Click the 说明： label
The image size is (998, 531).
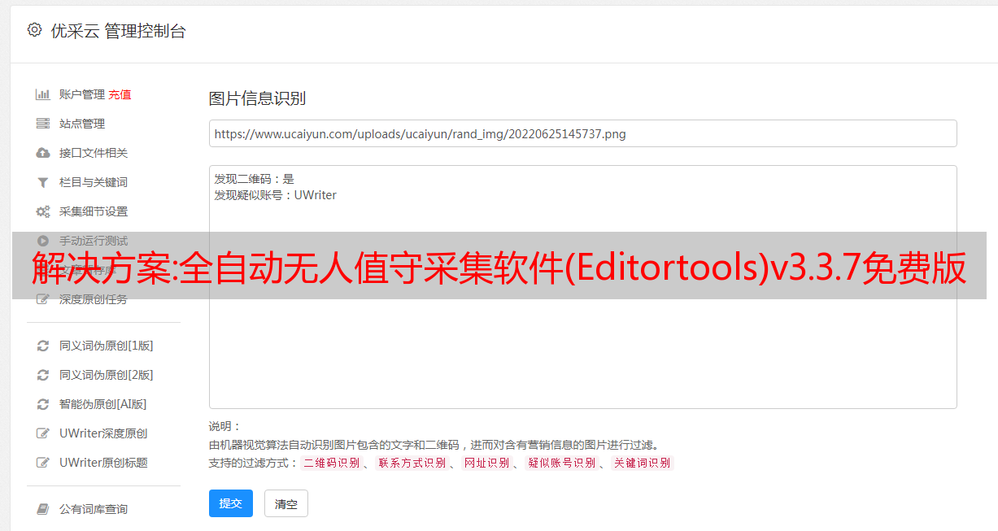(x=225, y=426)
